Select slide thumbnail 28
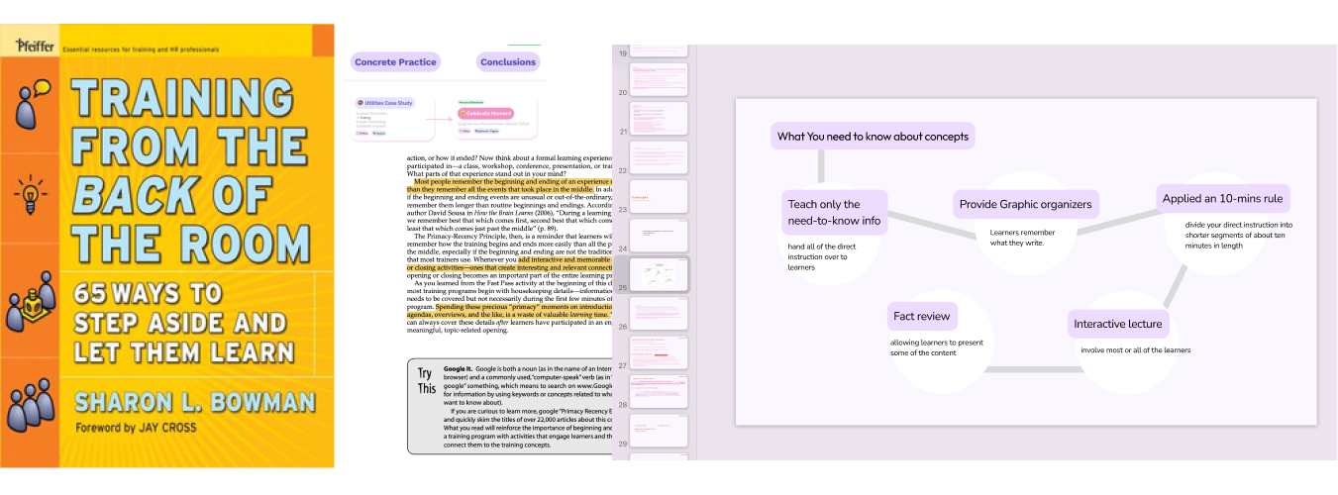This screenshot has width=1338, height=495. click(x=661, y=392)
